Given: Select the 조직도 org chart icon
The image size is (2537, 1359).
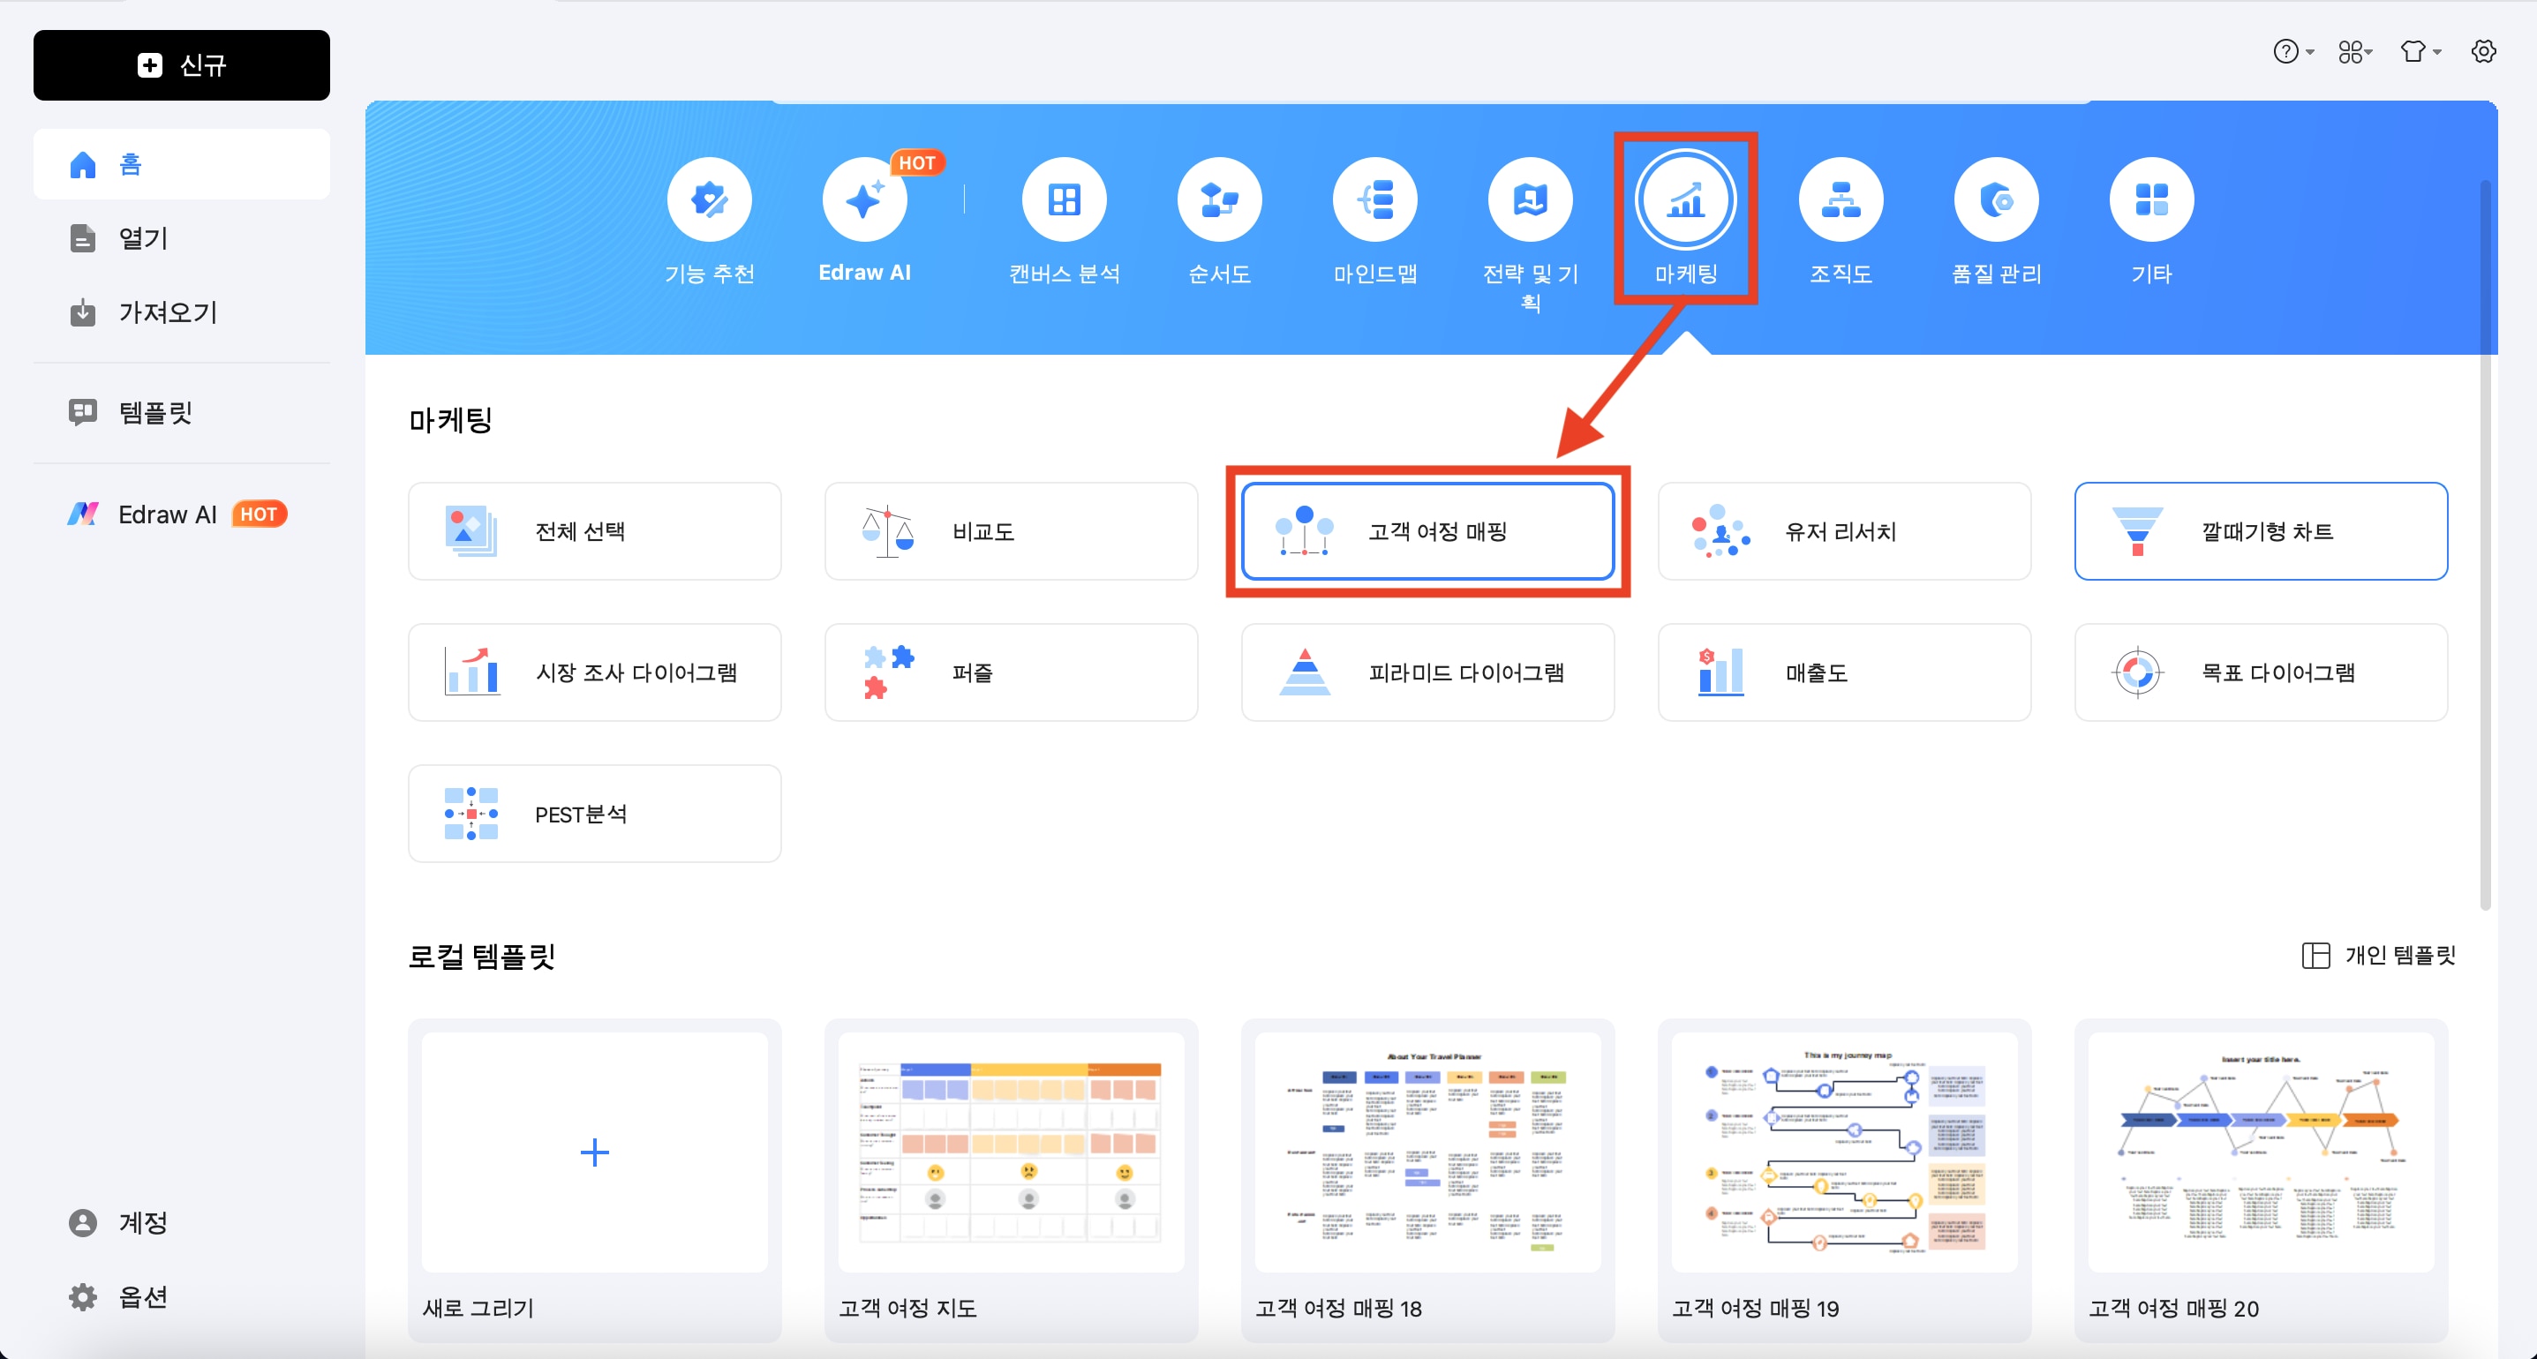Looking at the screenshot, I should (1840, 200).
